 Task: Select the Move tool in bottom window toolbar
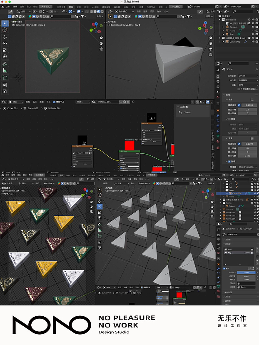pos(100,201)
